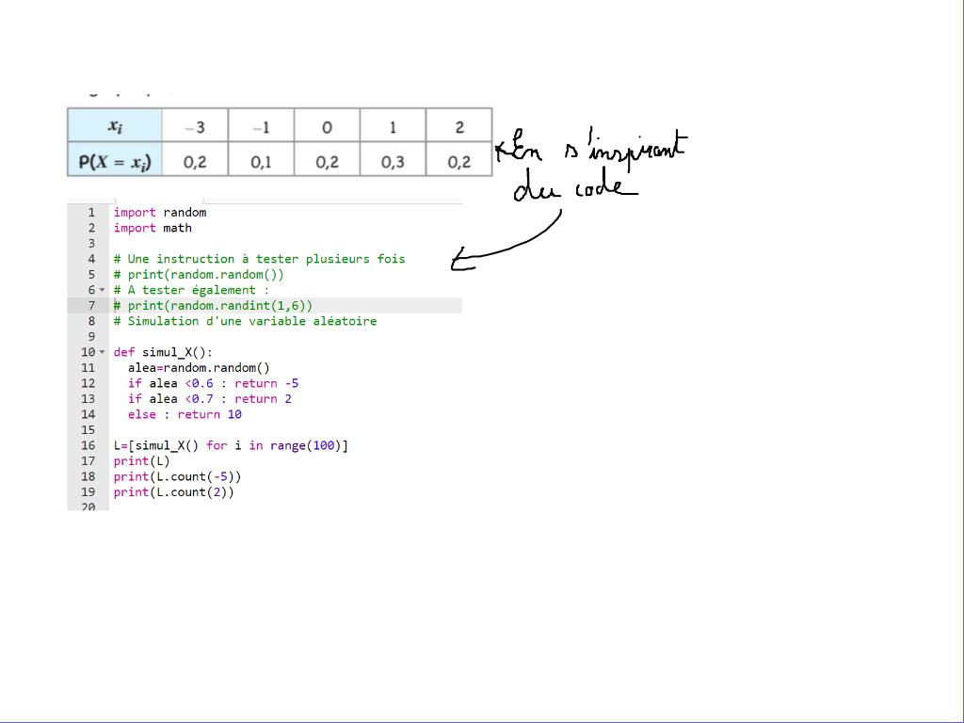Select the probability cell showing 0,3
Image resolution: width=964 pixels, height=723 pixels.
pyautogui.click(x=393, y=162)
